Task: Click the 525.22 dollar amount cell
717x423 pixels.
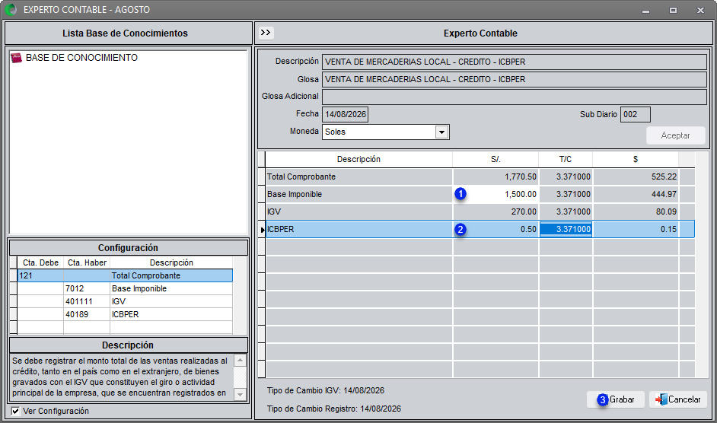Action: coord(636,177)
